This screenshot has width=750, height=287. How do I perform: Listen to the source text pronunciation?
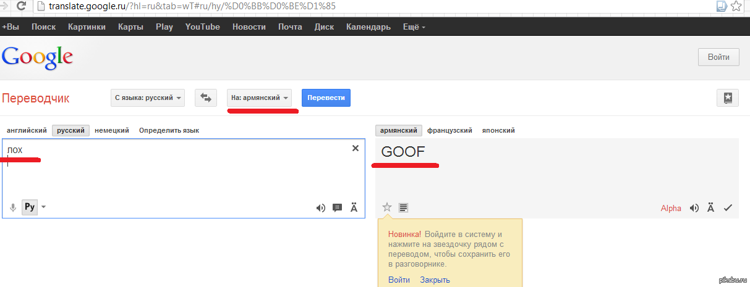point(320,208)
